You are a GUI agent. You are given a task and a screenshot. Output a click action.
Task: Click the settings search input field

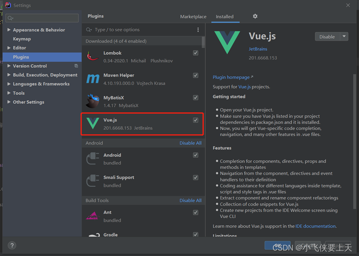[42, 18]
